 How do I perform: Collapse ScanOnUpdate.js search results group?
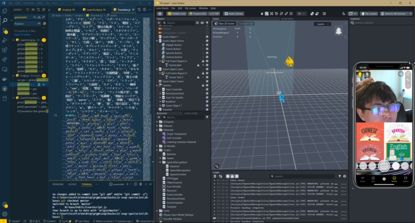(14, 98)
